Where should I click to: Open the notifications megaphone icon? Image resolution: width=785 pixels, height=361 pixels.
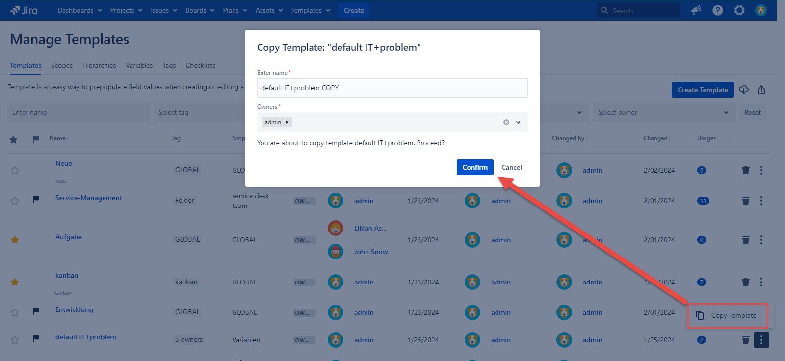pos(696,10)
